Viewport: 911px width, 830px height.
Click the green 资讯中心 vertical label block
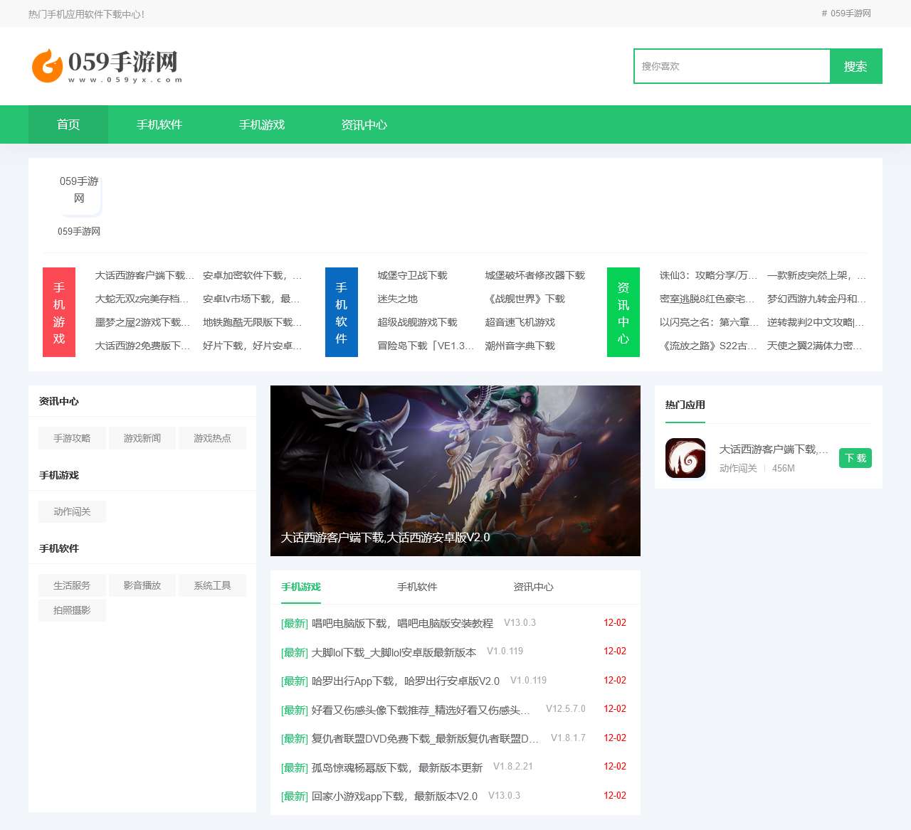click(x=623, y=312)
